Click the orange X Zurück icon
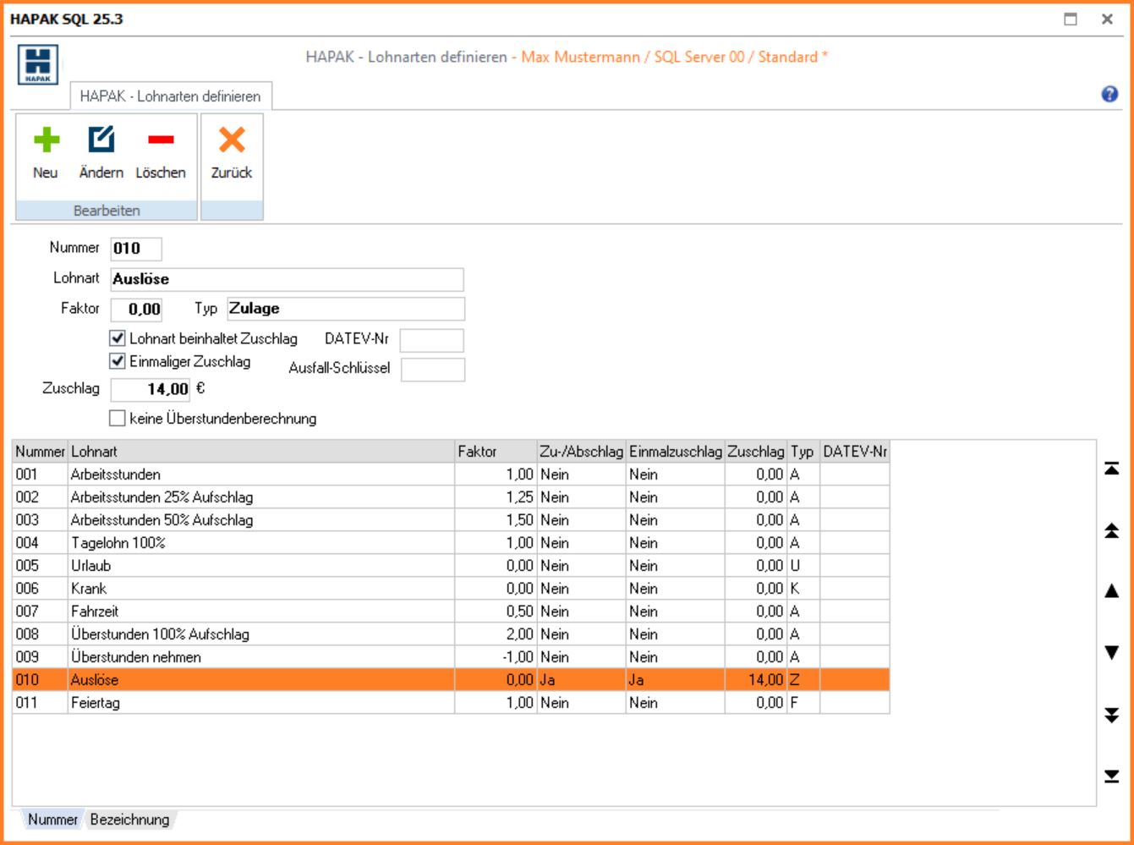 [231, 140]
